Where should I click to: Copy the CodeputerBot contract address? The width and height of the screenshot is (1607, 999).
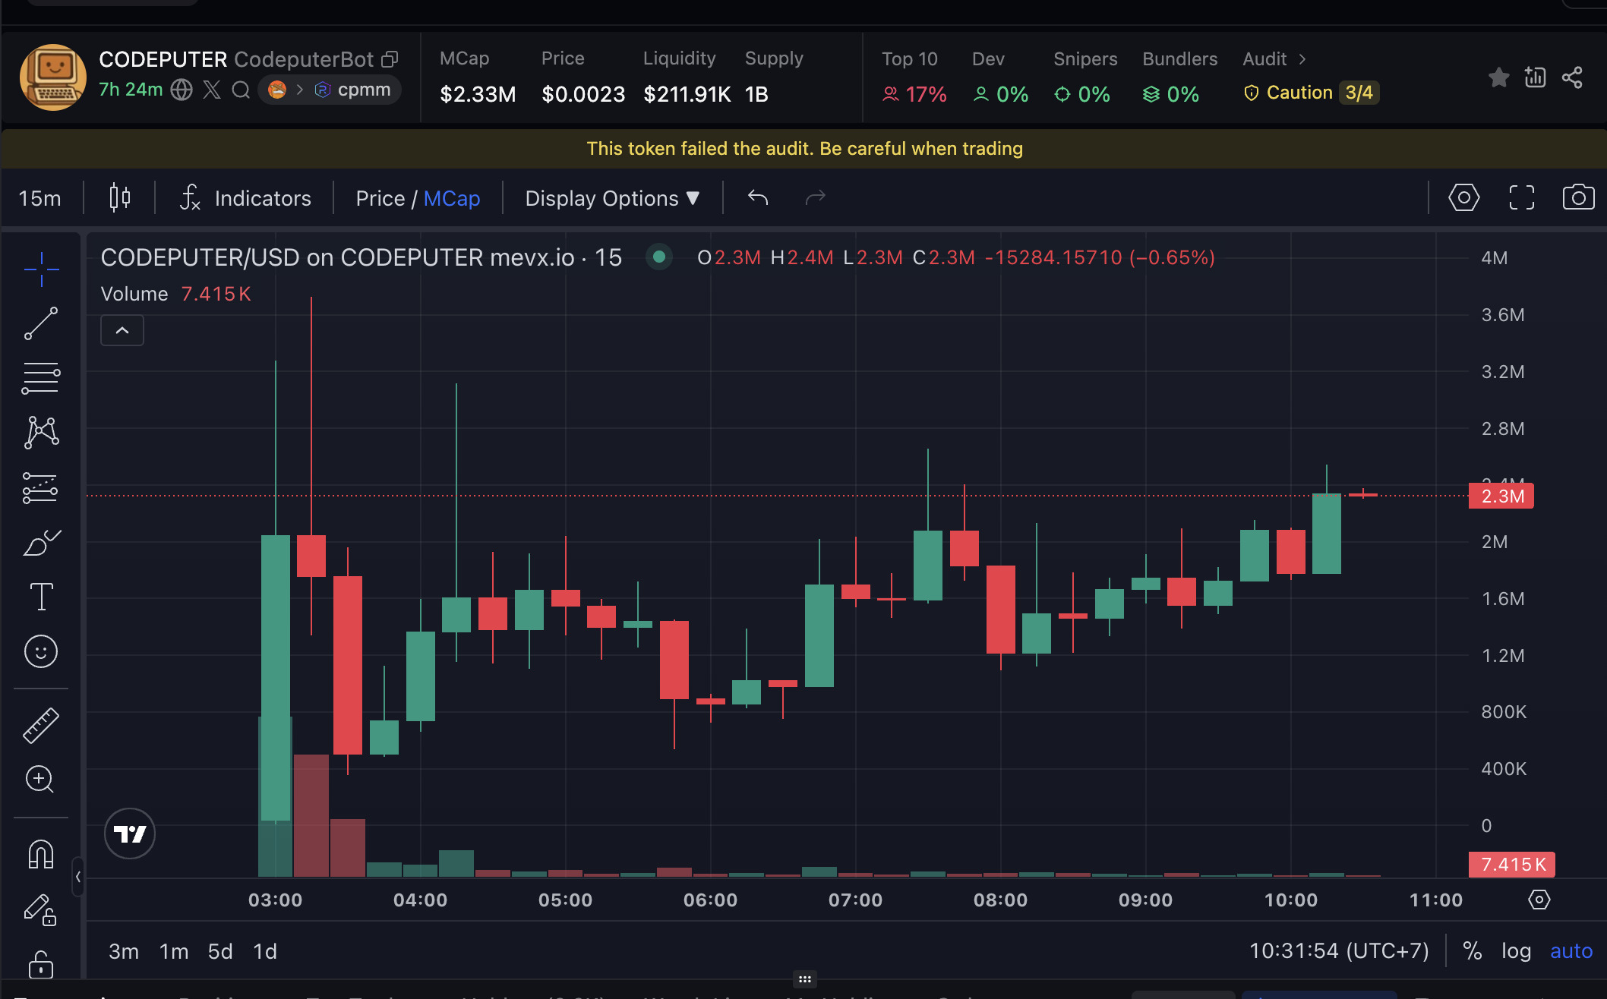coord(390,59)
